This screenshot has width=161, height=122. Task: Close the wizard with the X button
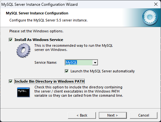coord(156,4)
